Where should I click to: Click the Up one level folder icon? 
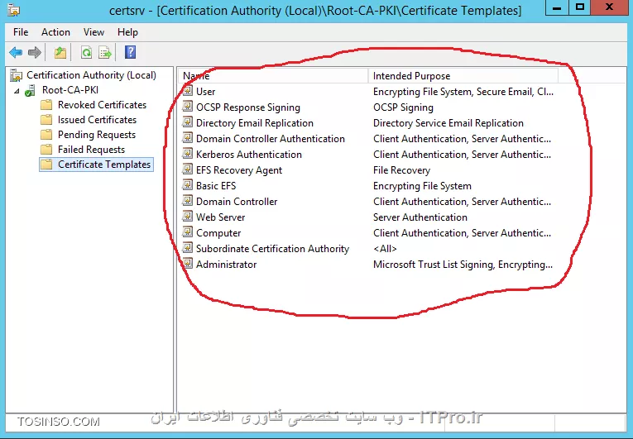coord(60,52)
